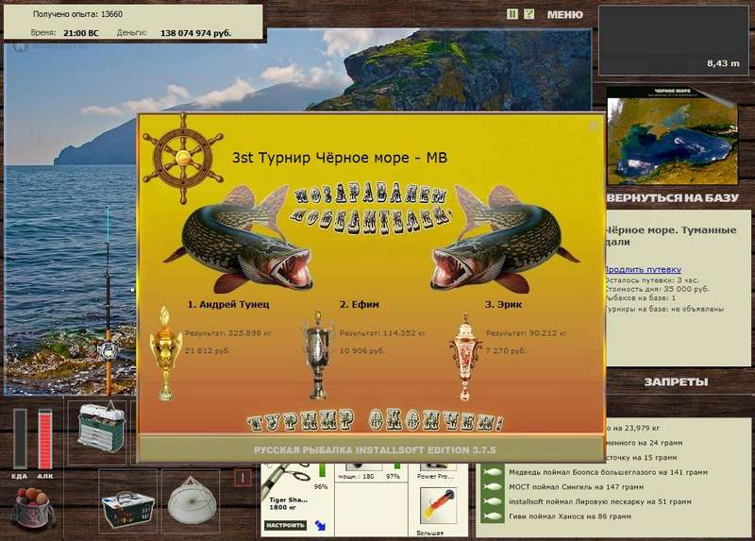Click the fishing rod standing on the shore
This screenshot has width=755, height=541.
(109, 301)
